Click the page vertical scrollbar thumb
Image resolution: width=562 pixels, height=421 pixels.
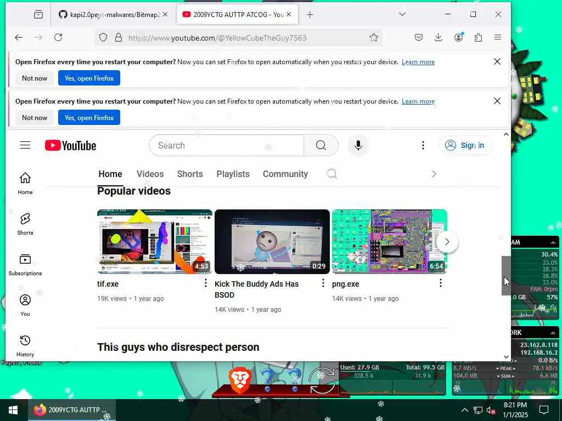pos(505,276)
